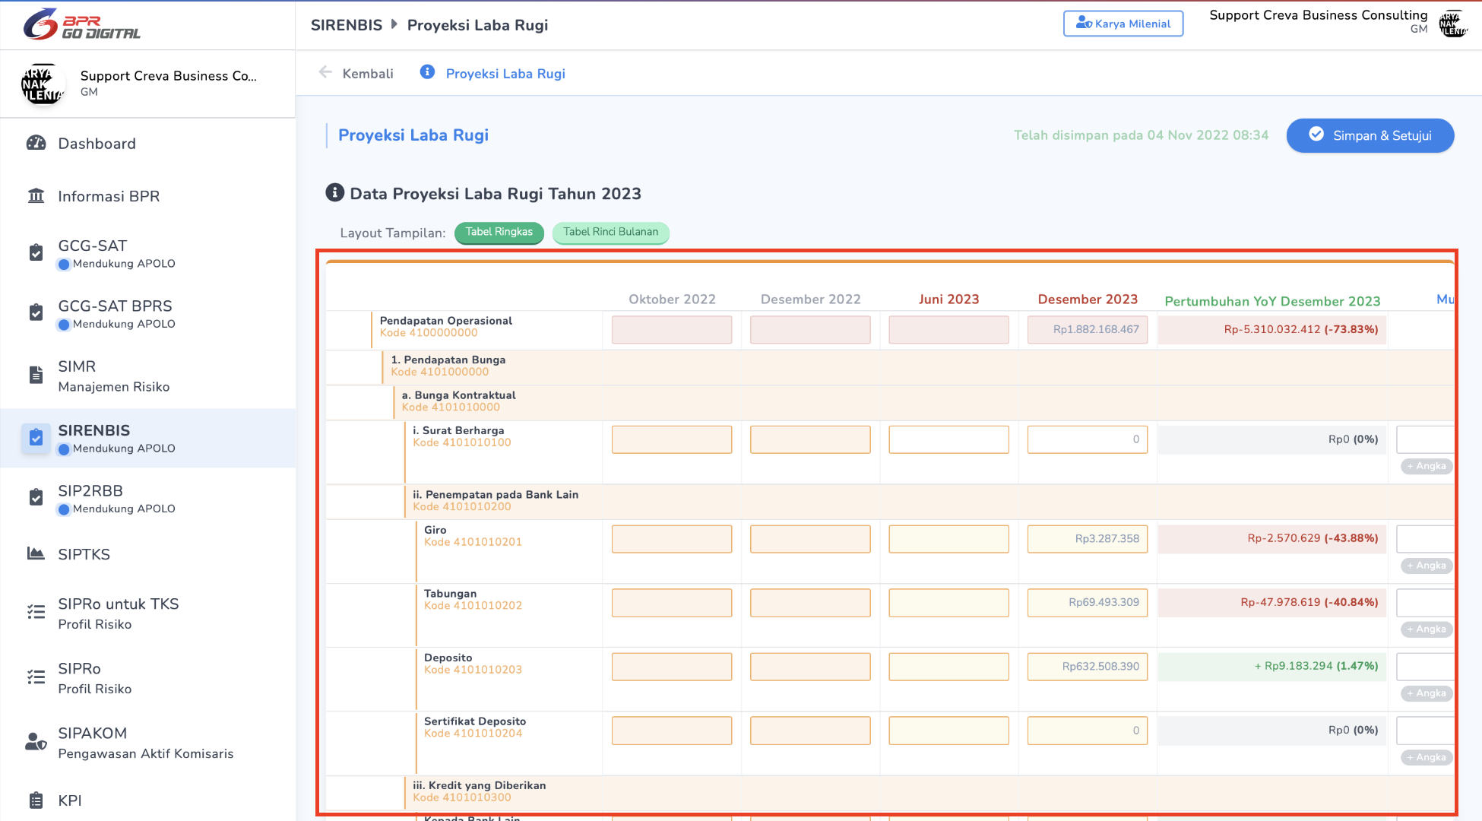Click the Kembali back arrow icon
This screenshot has width=1482, height=821.
point(325,72)
